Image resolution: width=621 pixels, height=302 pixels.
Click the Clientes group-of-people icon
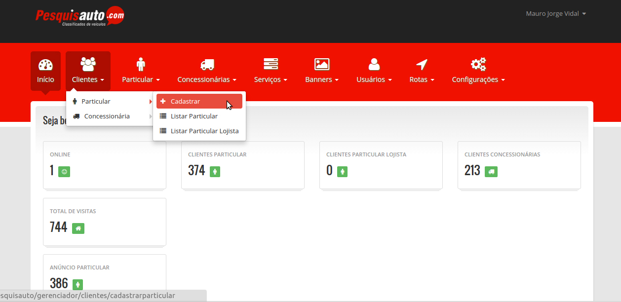[88, 64]
